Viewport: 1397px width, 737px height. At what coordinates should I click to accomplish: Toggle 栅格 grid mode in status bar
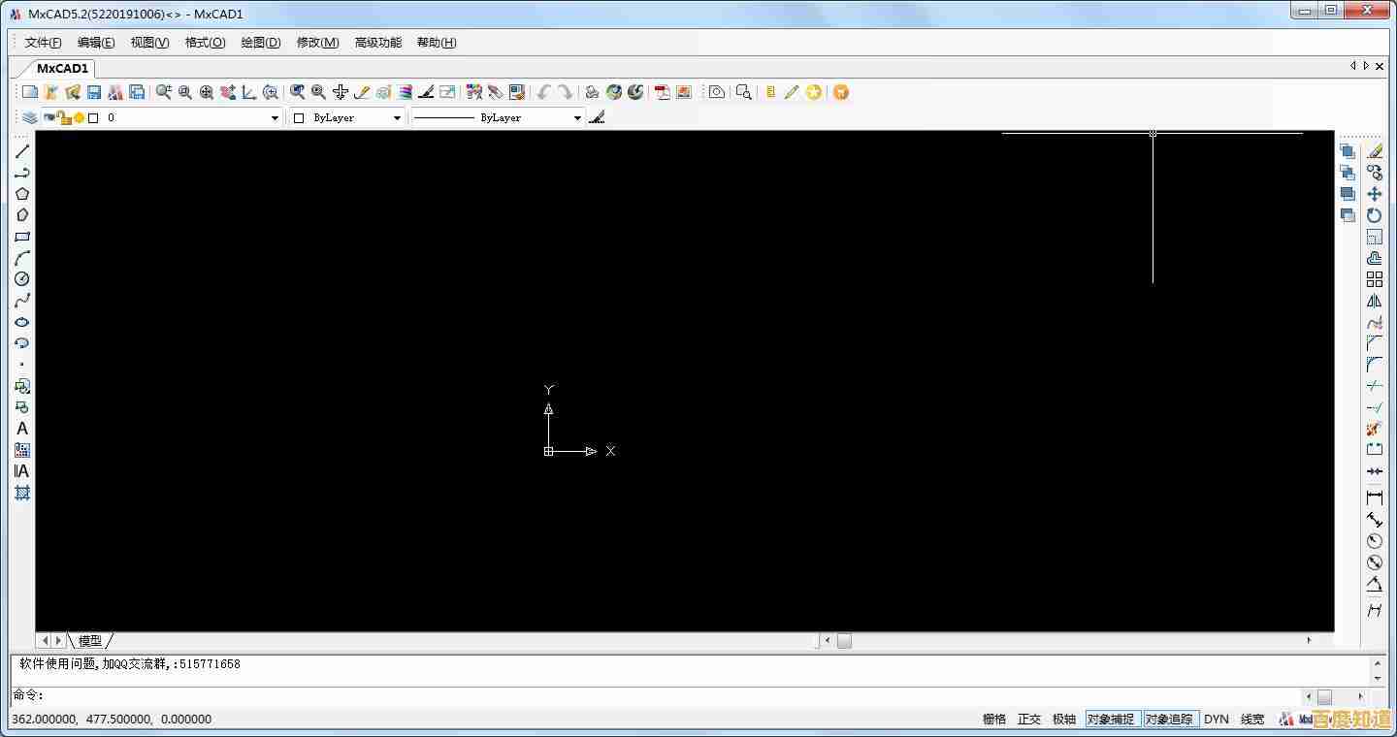pyautogui.click(x=993, y=719)
